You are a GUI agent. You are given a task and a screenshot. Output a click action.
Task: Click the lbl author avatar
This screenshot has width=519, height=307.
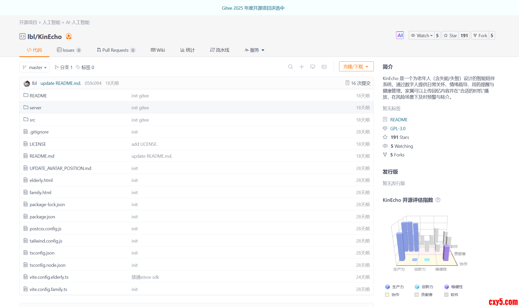click(27, 83)
